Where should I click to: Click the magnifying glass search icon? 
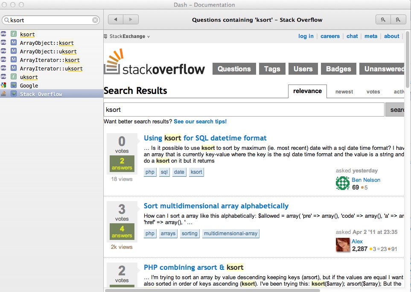coord(6,20)
